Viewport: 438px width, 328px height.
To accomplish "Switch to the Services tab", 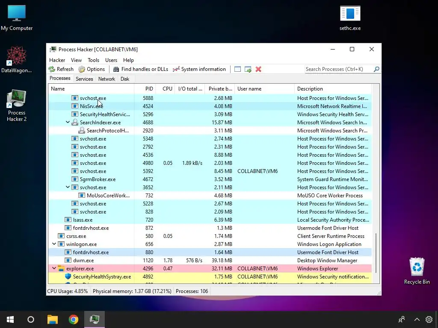I will [x=84, y=79].
